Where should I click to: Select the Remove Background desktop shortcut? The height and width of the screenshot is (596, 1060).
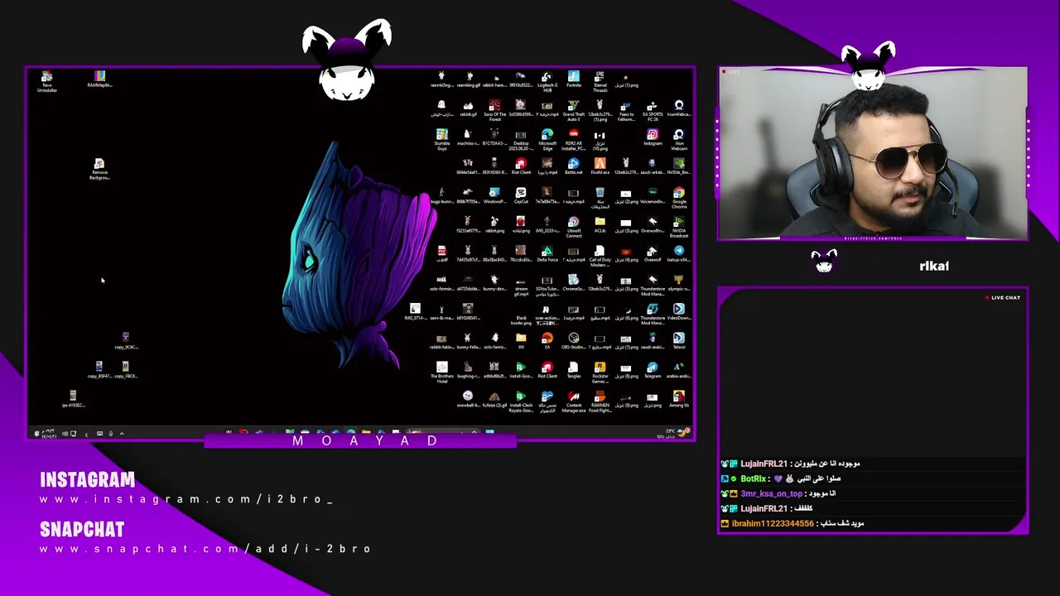[99, 169]
